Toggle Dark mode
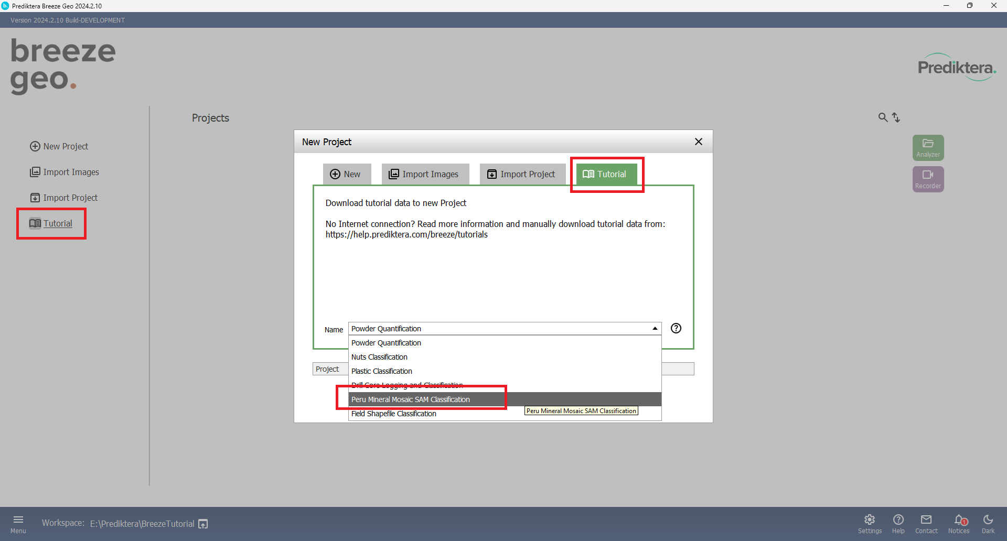Screen dimensions: 1007x541 tap(988, 523)
